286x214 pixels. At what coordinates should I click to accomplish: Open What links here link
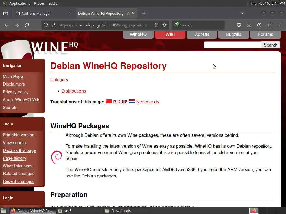click(x=17, y=166)
